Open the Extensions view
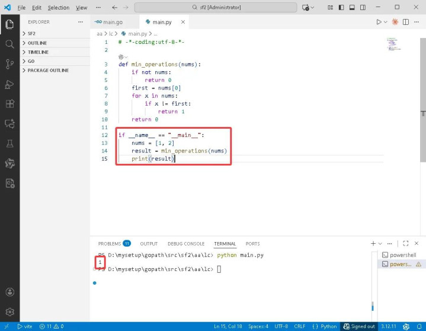The image size is (426, 331). click(x=9, y=104)
